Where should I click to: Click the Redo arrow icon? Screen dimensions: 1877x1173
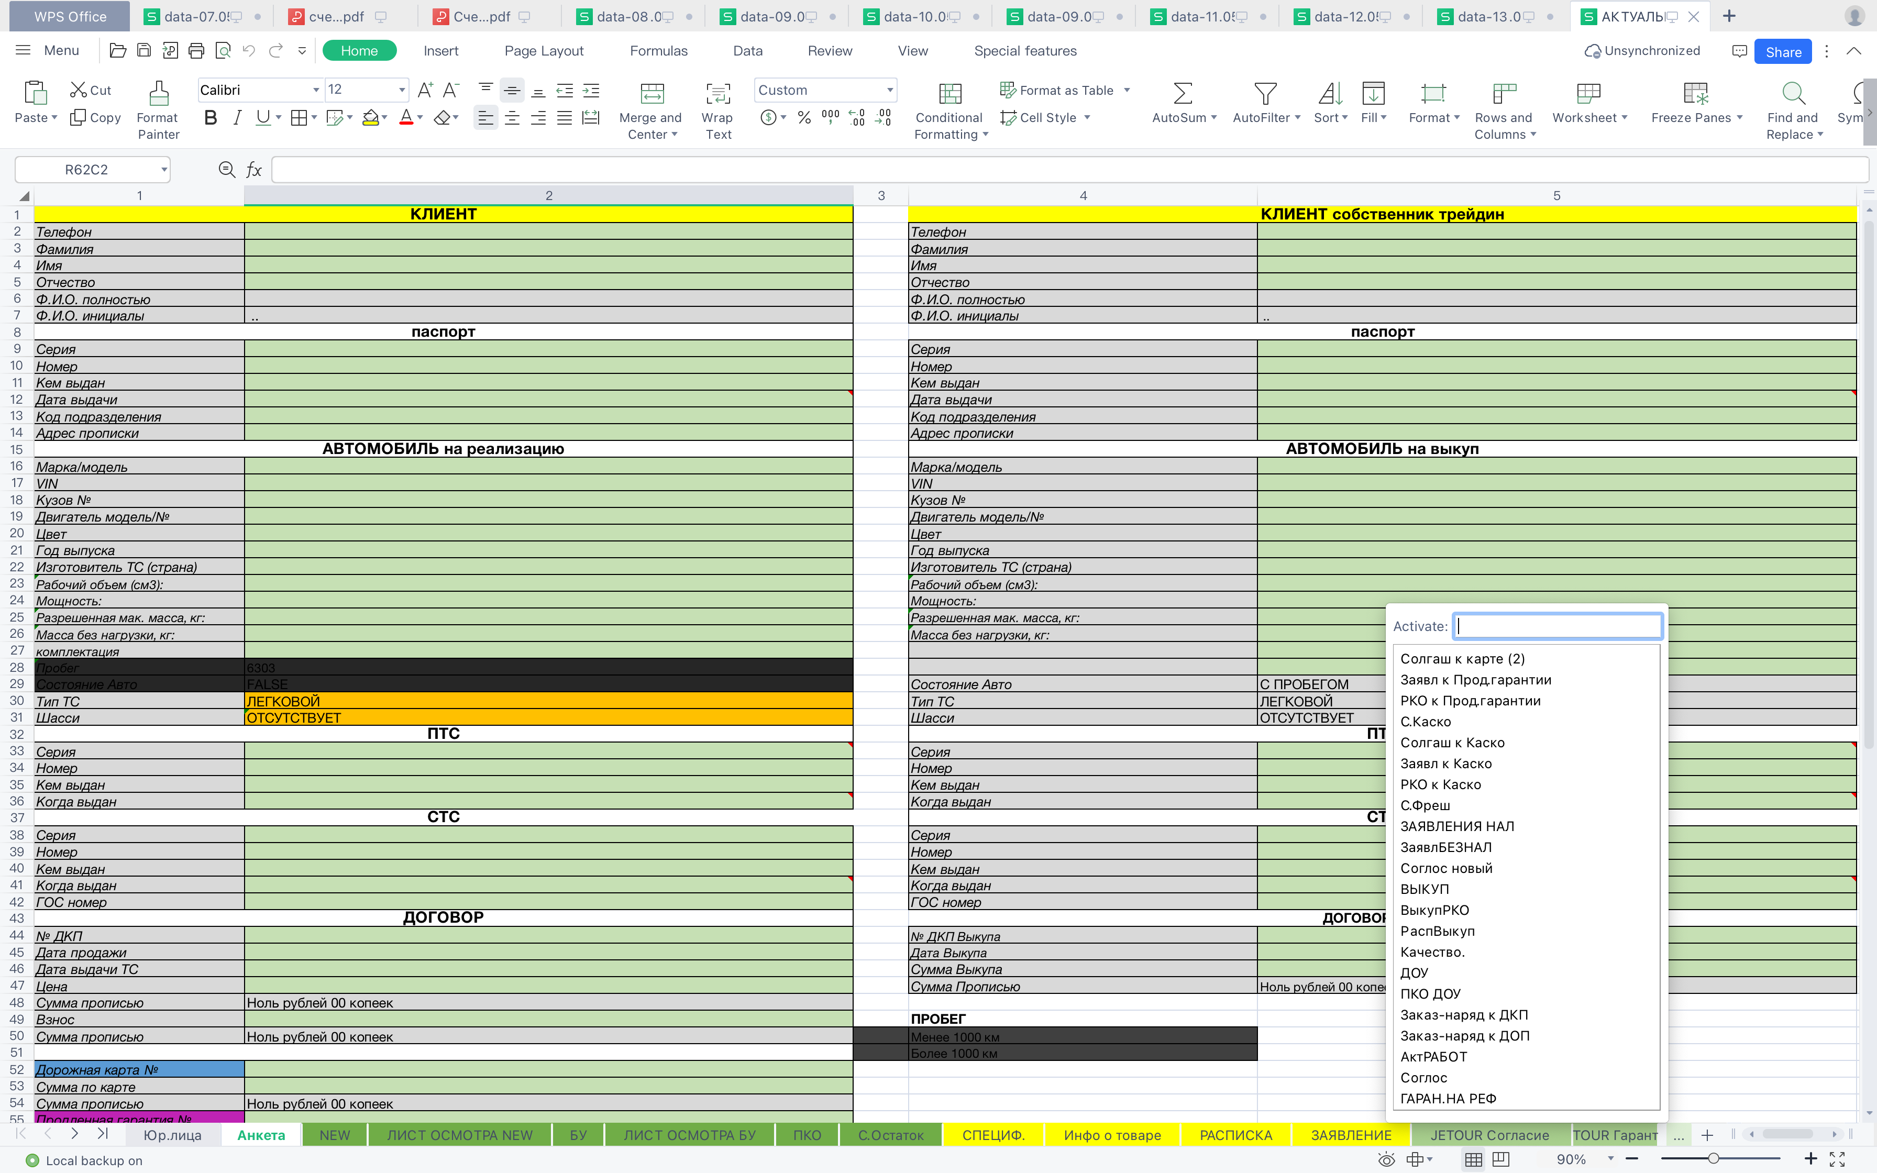275,50
